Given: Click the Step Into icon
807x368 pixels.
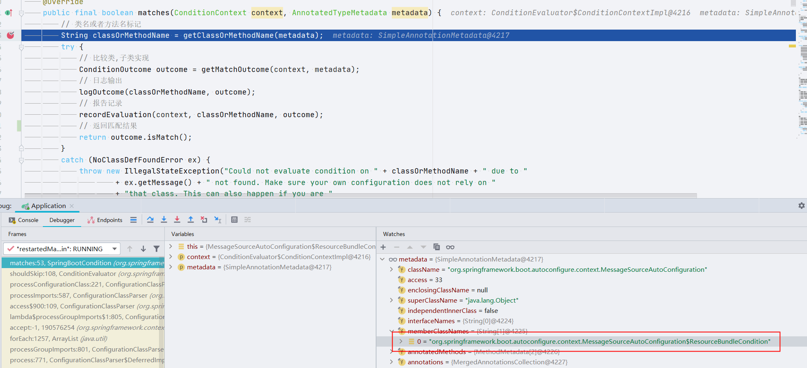Looking at the screenshot, I should [164, 220].
